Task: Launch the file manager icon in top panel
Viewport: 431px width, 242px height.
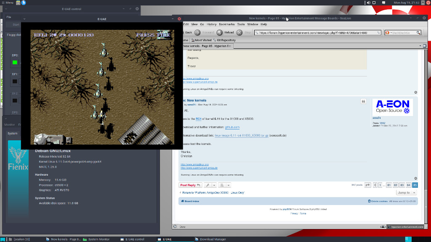Action: (18, 3)
